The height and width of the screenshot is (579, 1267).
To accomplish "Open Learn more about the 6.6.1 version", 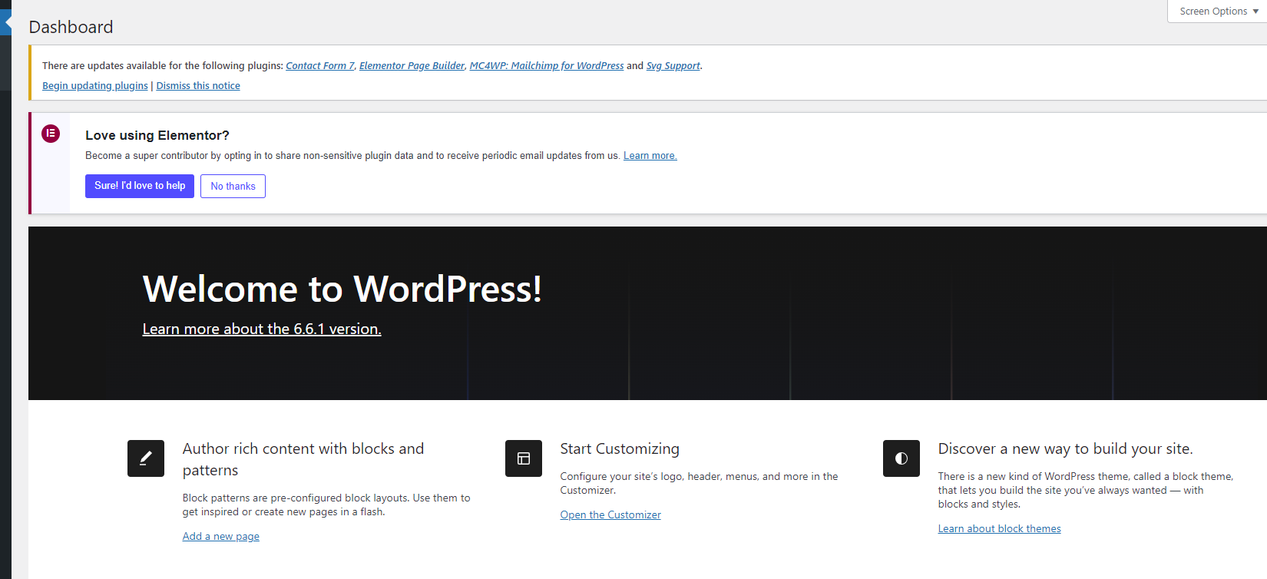I will point(262,329).
